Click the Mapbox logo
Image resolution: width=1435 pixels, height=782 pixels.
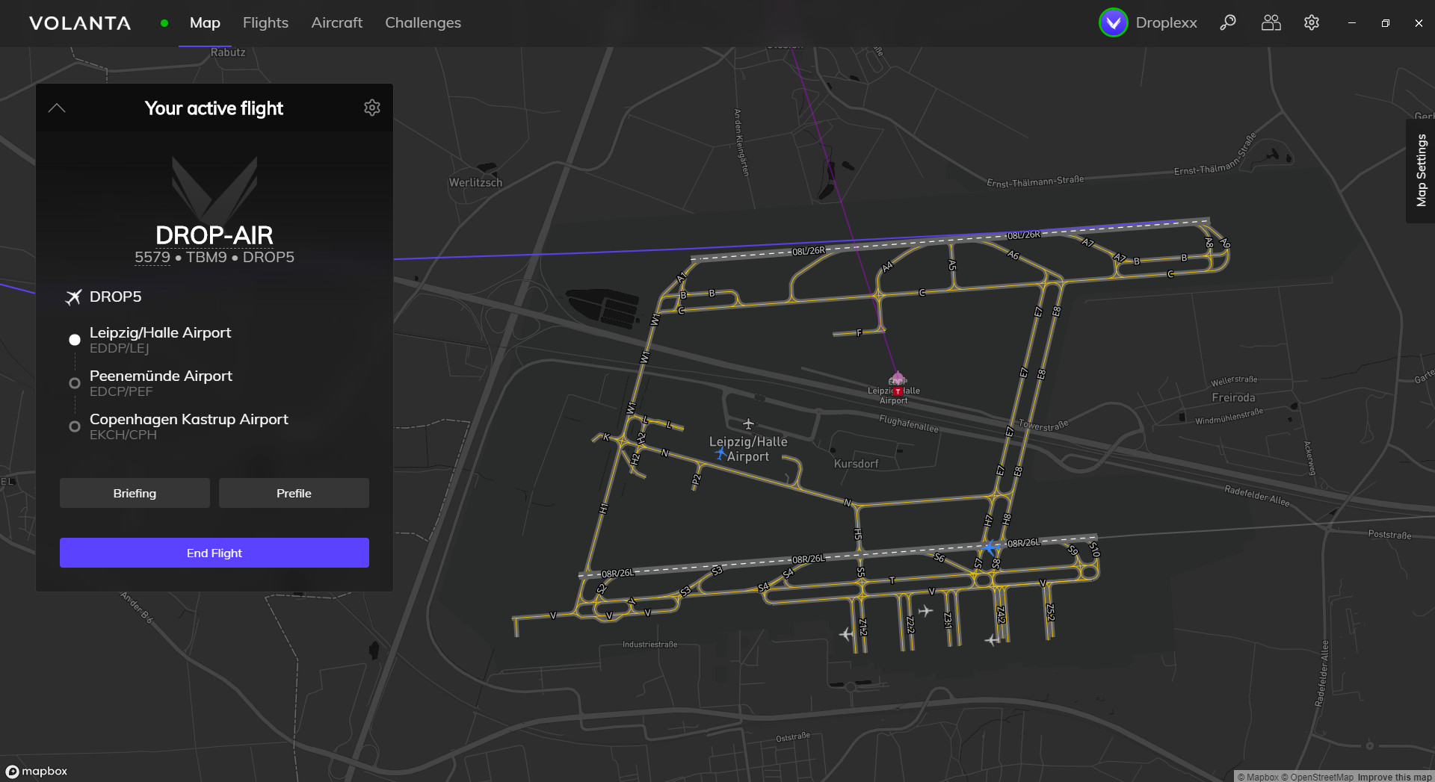(x=37, y=771)
